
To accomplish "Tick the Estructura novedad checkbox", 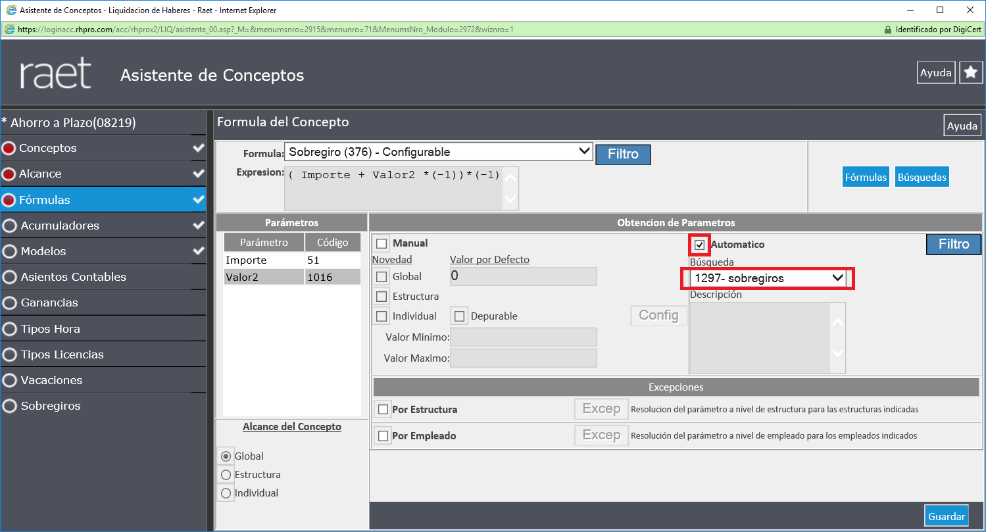I will point(382,297).
